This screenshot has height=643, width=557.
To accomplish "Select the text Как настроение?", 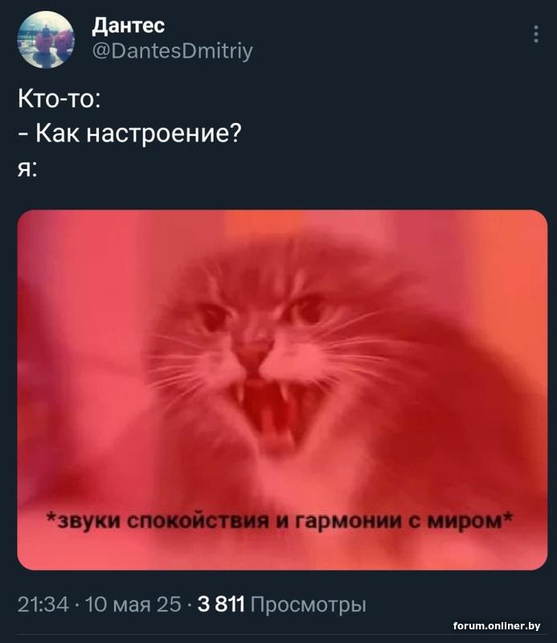I will 138,133.
